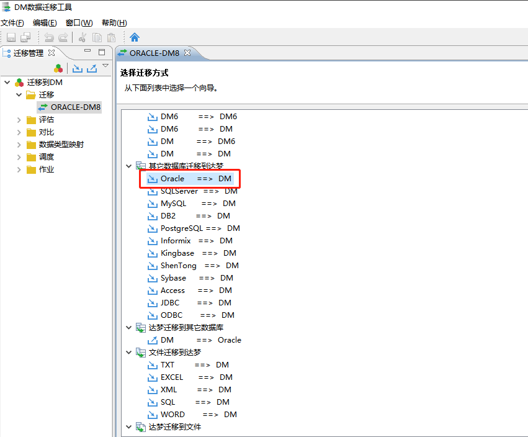
Task: Select the JDBC ==> DM wizard
Action: tap(189, 303)
